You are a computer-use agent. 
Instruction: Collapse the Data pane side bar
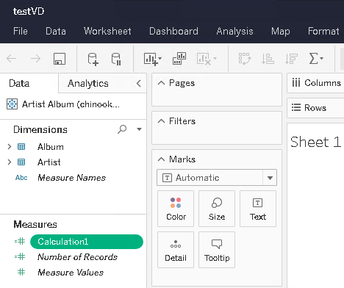click(139, 83)
